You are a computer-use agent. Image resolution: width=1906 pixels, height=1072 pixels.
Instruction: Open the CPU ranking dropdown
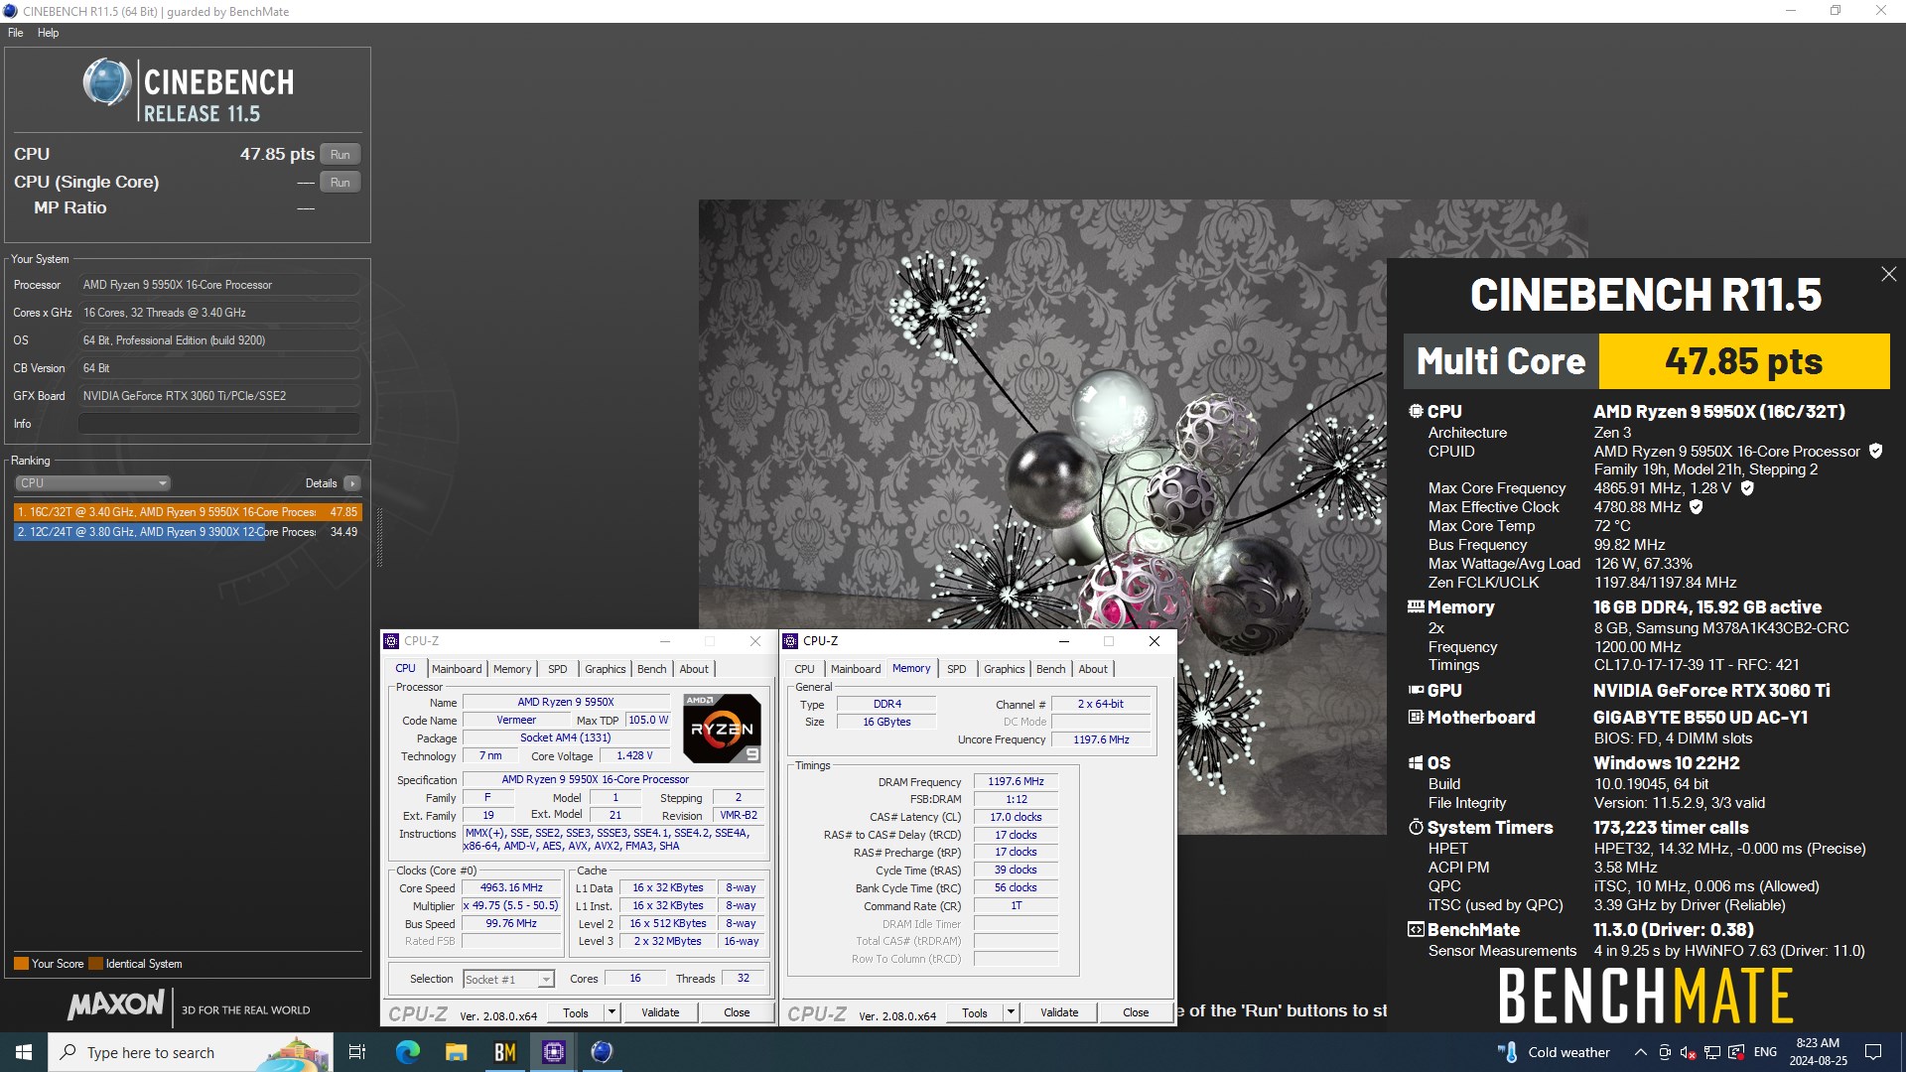click(x=92, y=483)
